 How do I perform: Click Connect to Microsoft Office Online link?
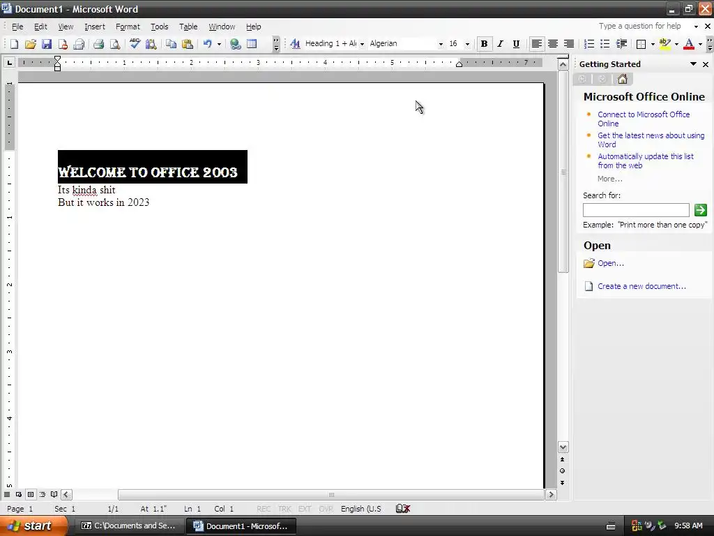644,119
